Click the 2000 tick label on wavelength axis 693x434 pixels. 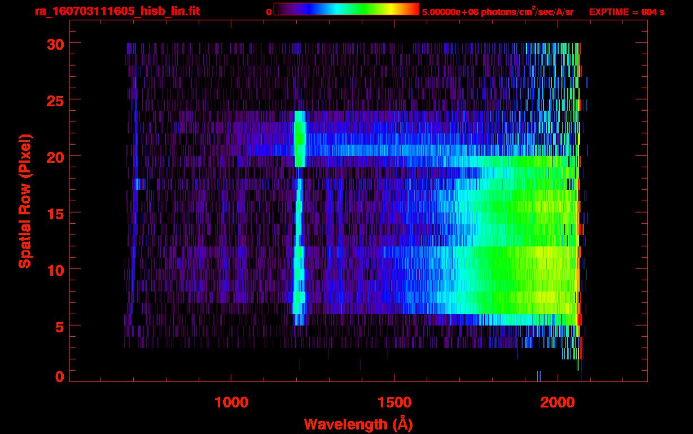(558, 402)
